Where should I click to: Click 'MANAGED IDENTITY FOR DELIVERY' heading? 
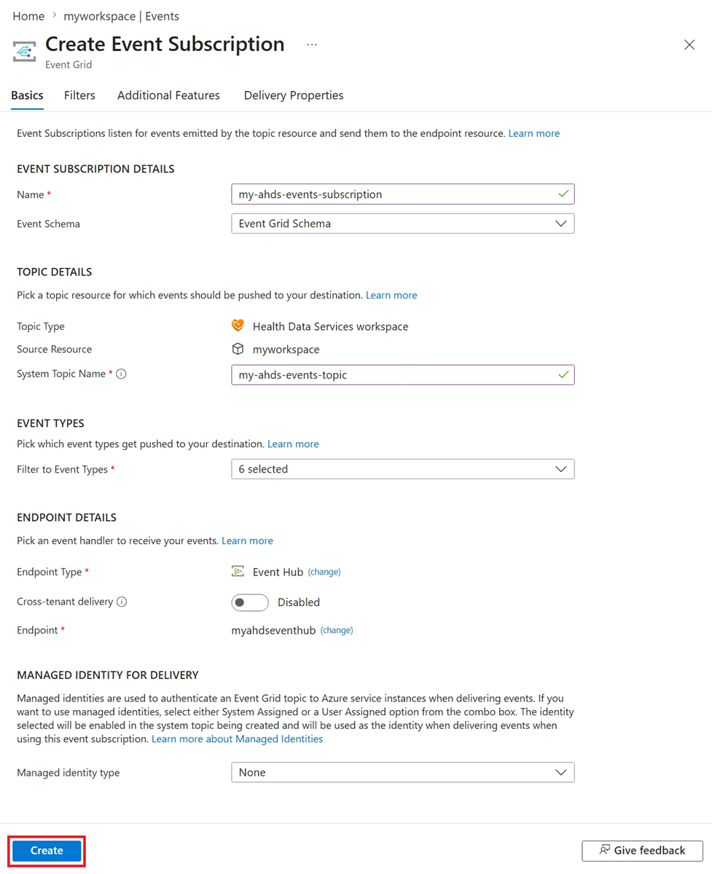pyautogui.click(x=108, y=675)
